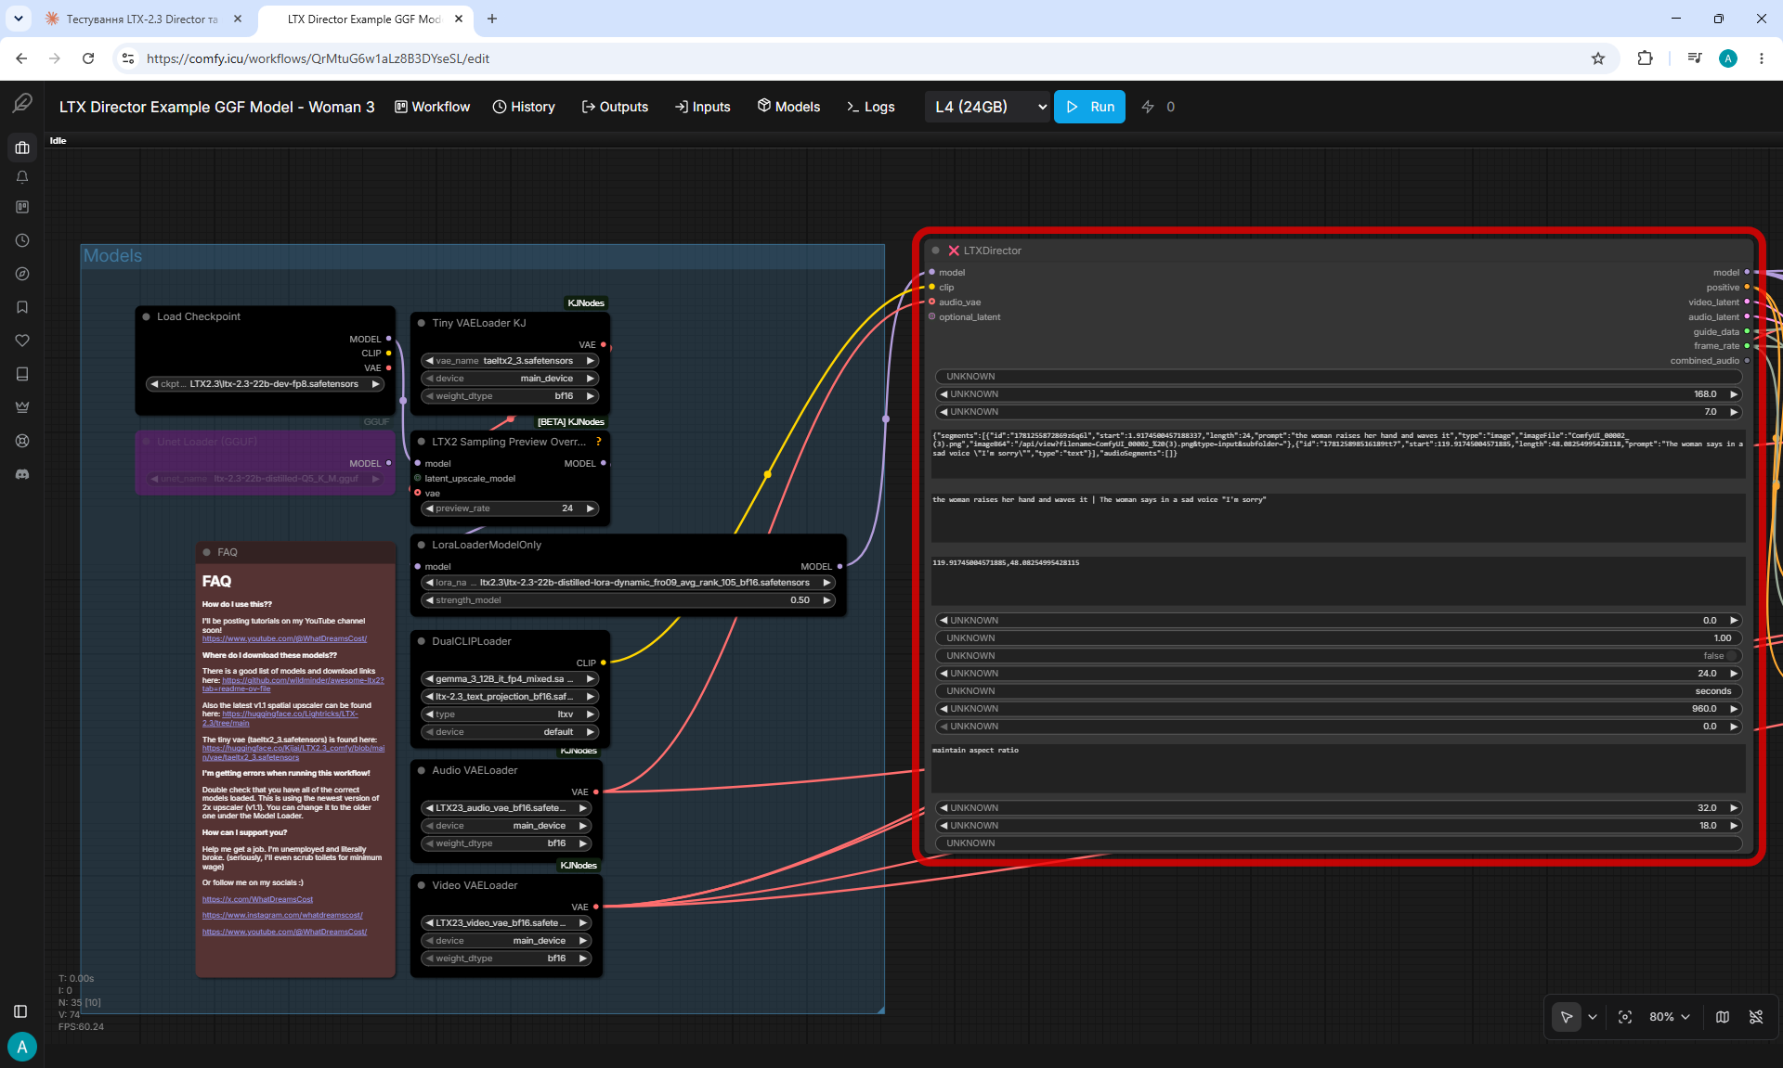Switch to the Тестування LTX-2.3 Director browser tab
The image size is (1783, 1068).
coord(142,19)
